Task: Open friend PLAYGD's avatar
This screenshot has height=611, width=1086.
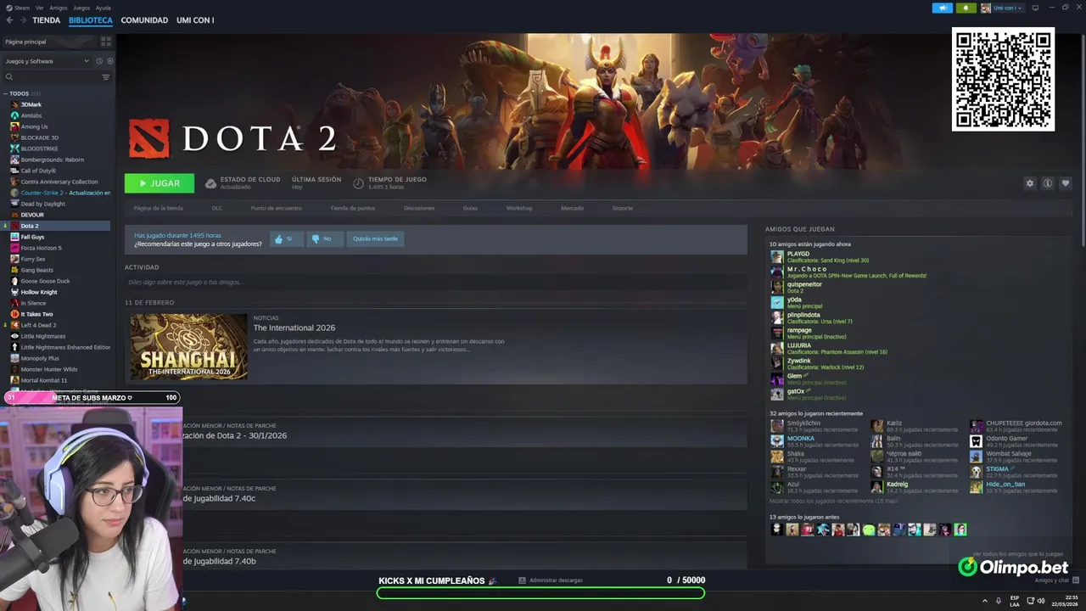Action: (777, 257)
